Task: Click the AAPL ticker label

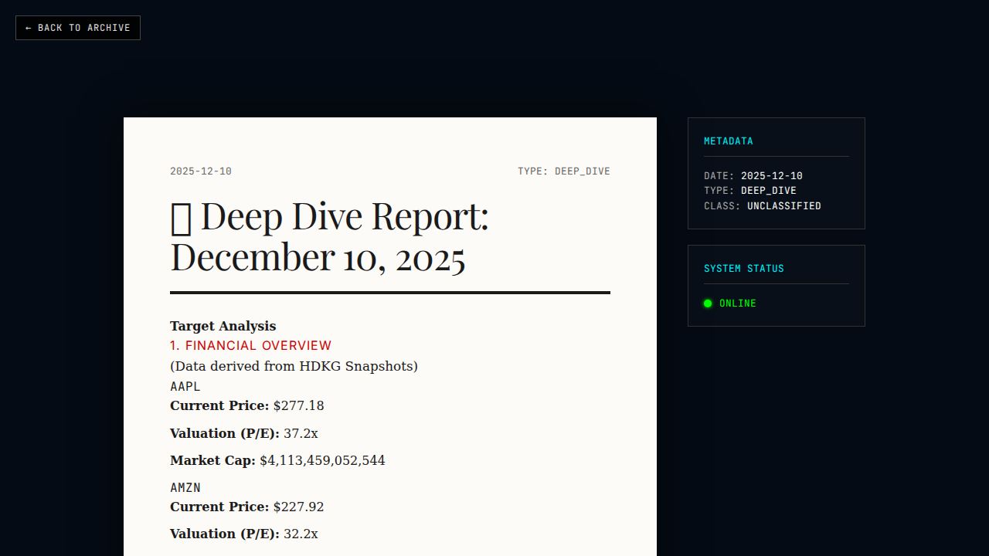Action: 185,386
